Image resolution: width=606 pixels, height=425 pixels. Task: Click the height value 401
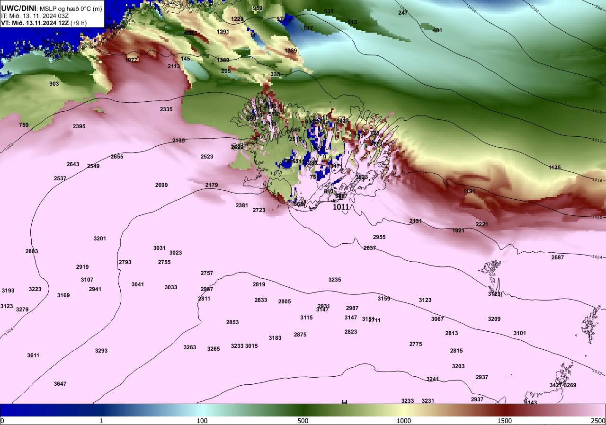coord(437,30)
